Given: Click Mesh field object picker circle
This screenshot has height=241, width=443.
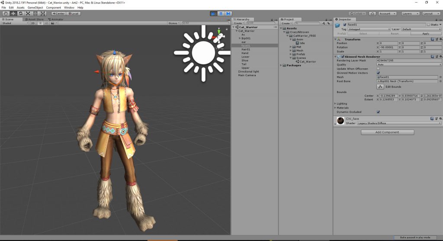Looking at the screenshot, I should tap(440, 77).
